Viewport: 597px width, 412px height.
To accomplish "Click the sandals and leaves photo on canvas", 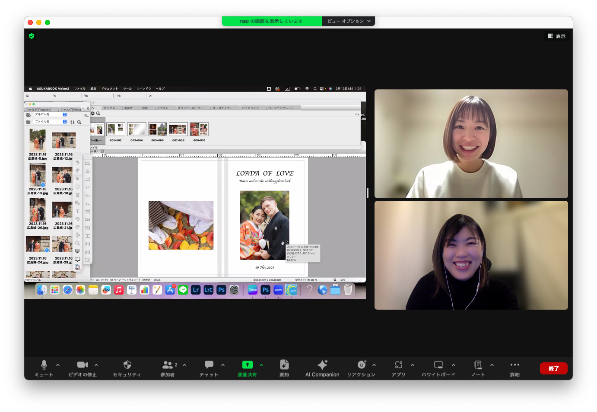I will coord(181,225).
